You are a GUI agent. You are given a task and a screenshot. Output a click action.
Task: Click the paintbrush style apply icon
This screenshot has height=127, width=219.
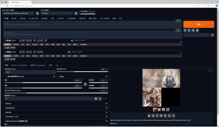tap(212, 35)
